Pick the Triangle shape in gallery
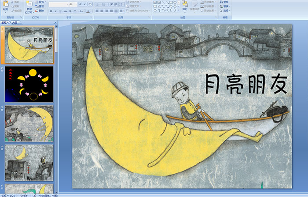 (159, 6)
